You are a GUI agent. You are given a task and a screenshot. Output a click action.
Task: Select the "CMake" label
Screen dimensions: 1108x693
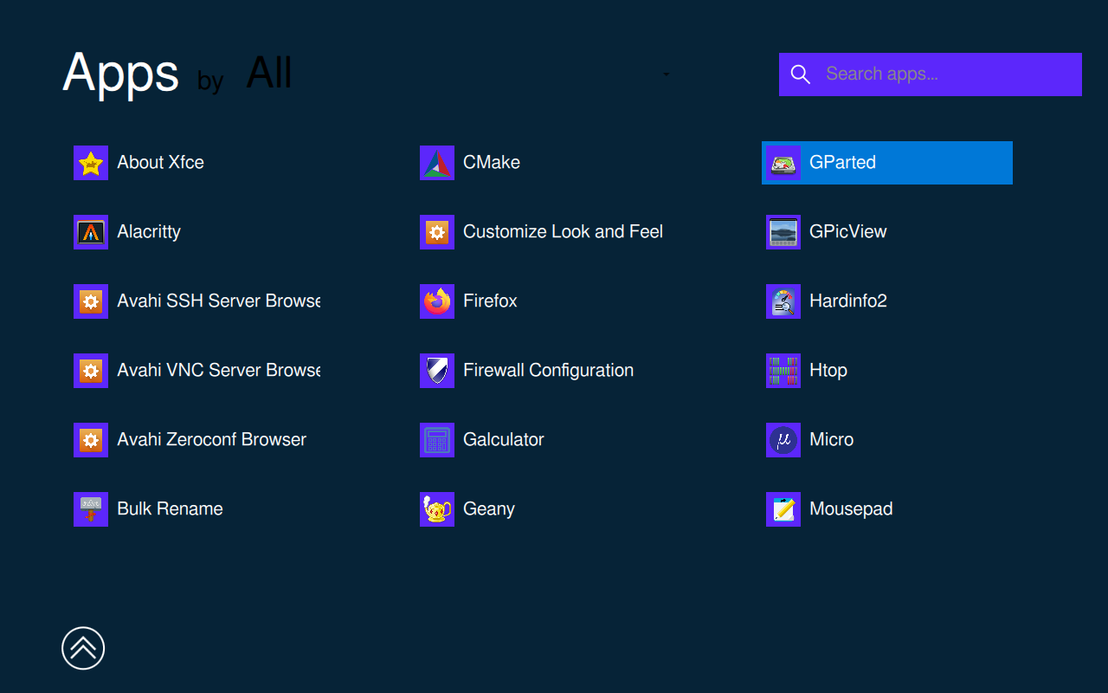pos(492,163)
